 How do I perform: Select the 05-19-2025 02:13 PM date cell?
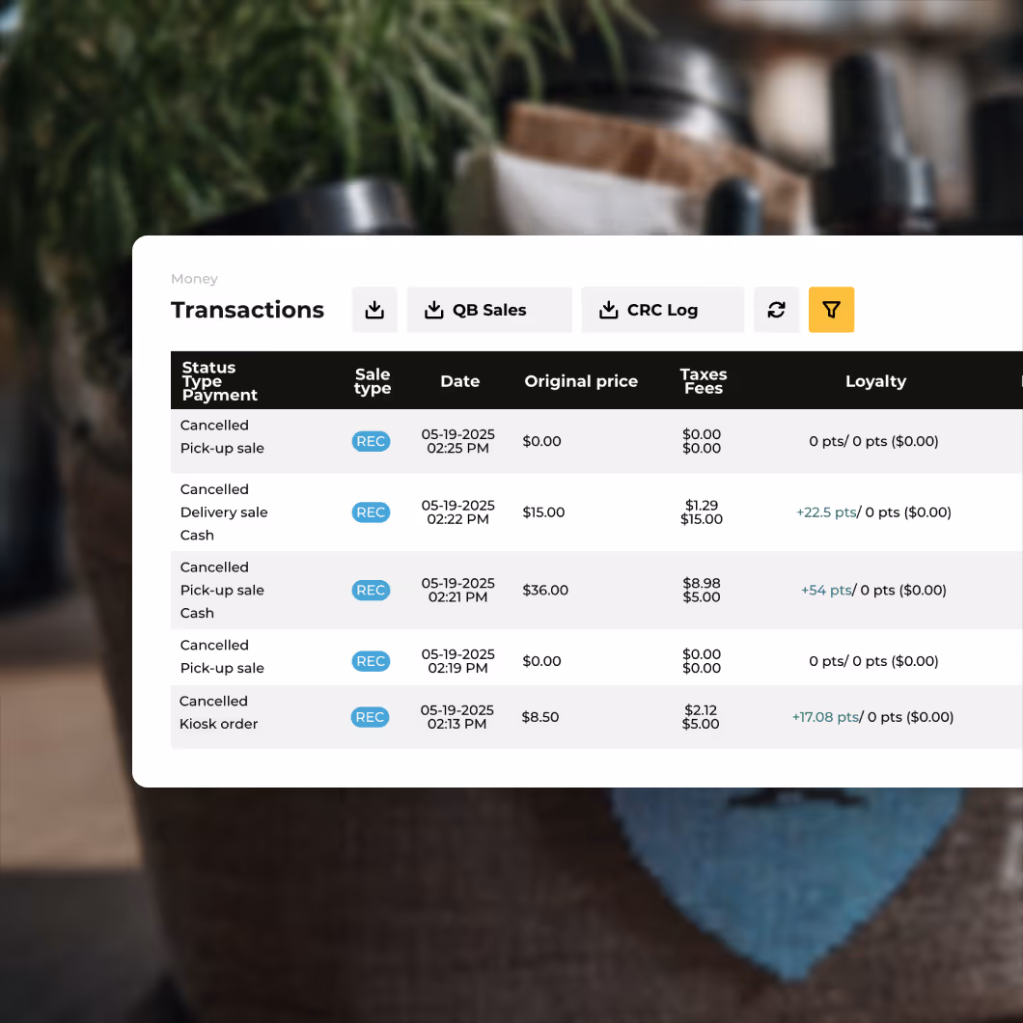456,717
